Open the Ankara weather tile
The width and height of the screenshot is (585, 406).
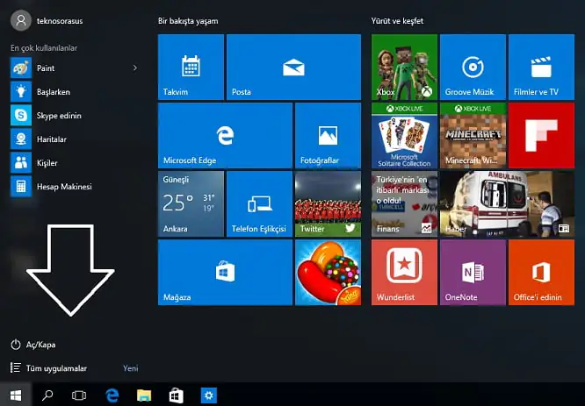[191, 204]
